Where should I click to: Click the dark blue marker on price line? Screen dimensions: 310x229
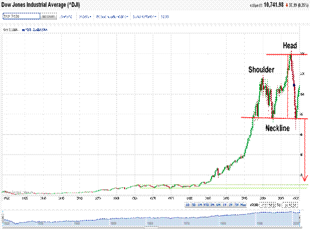[x=294, y=85]
